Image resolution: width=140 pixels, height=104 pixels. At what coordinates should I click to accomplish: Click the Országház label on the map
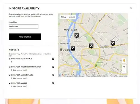coord(65,43)
